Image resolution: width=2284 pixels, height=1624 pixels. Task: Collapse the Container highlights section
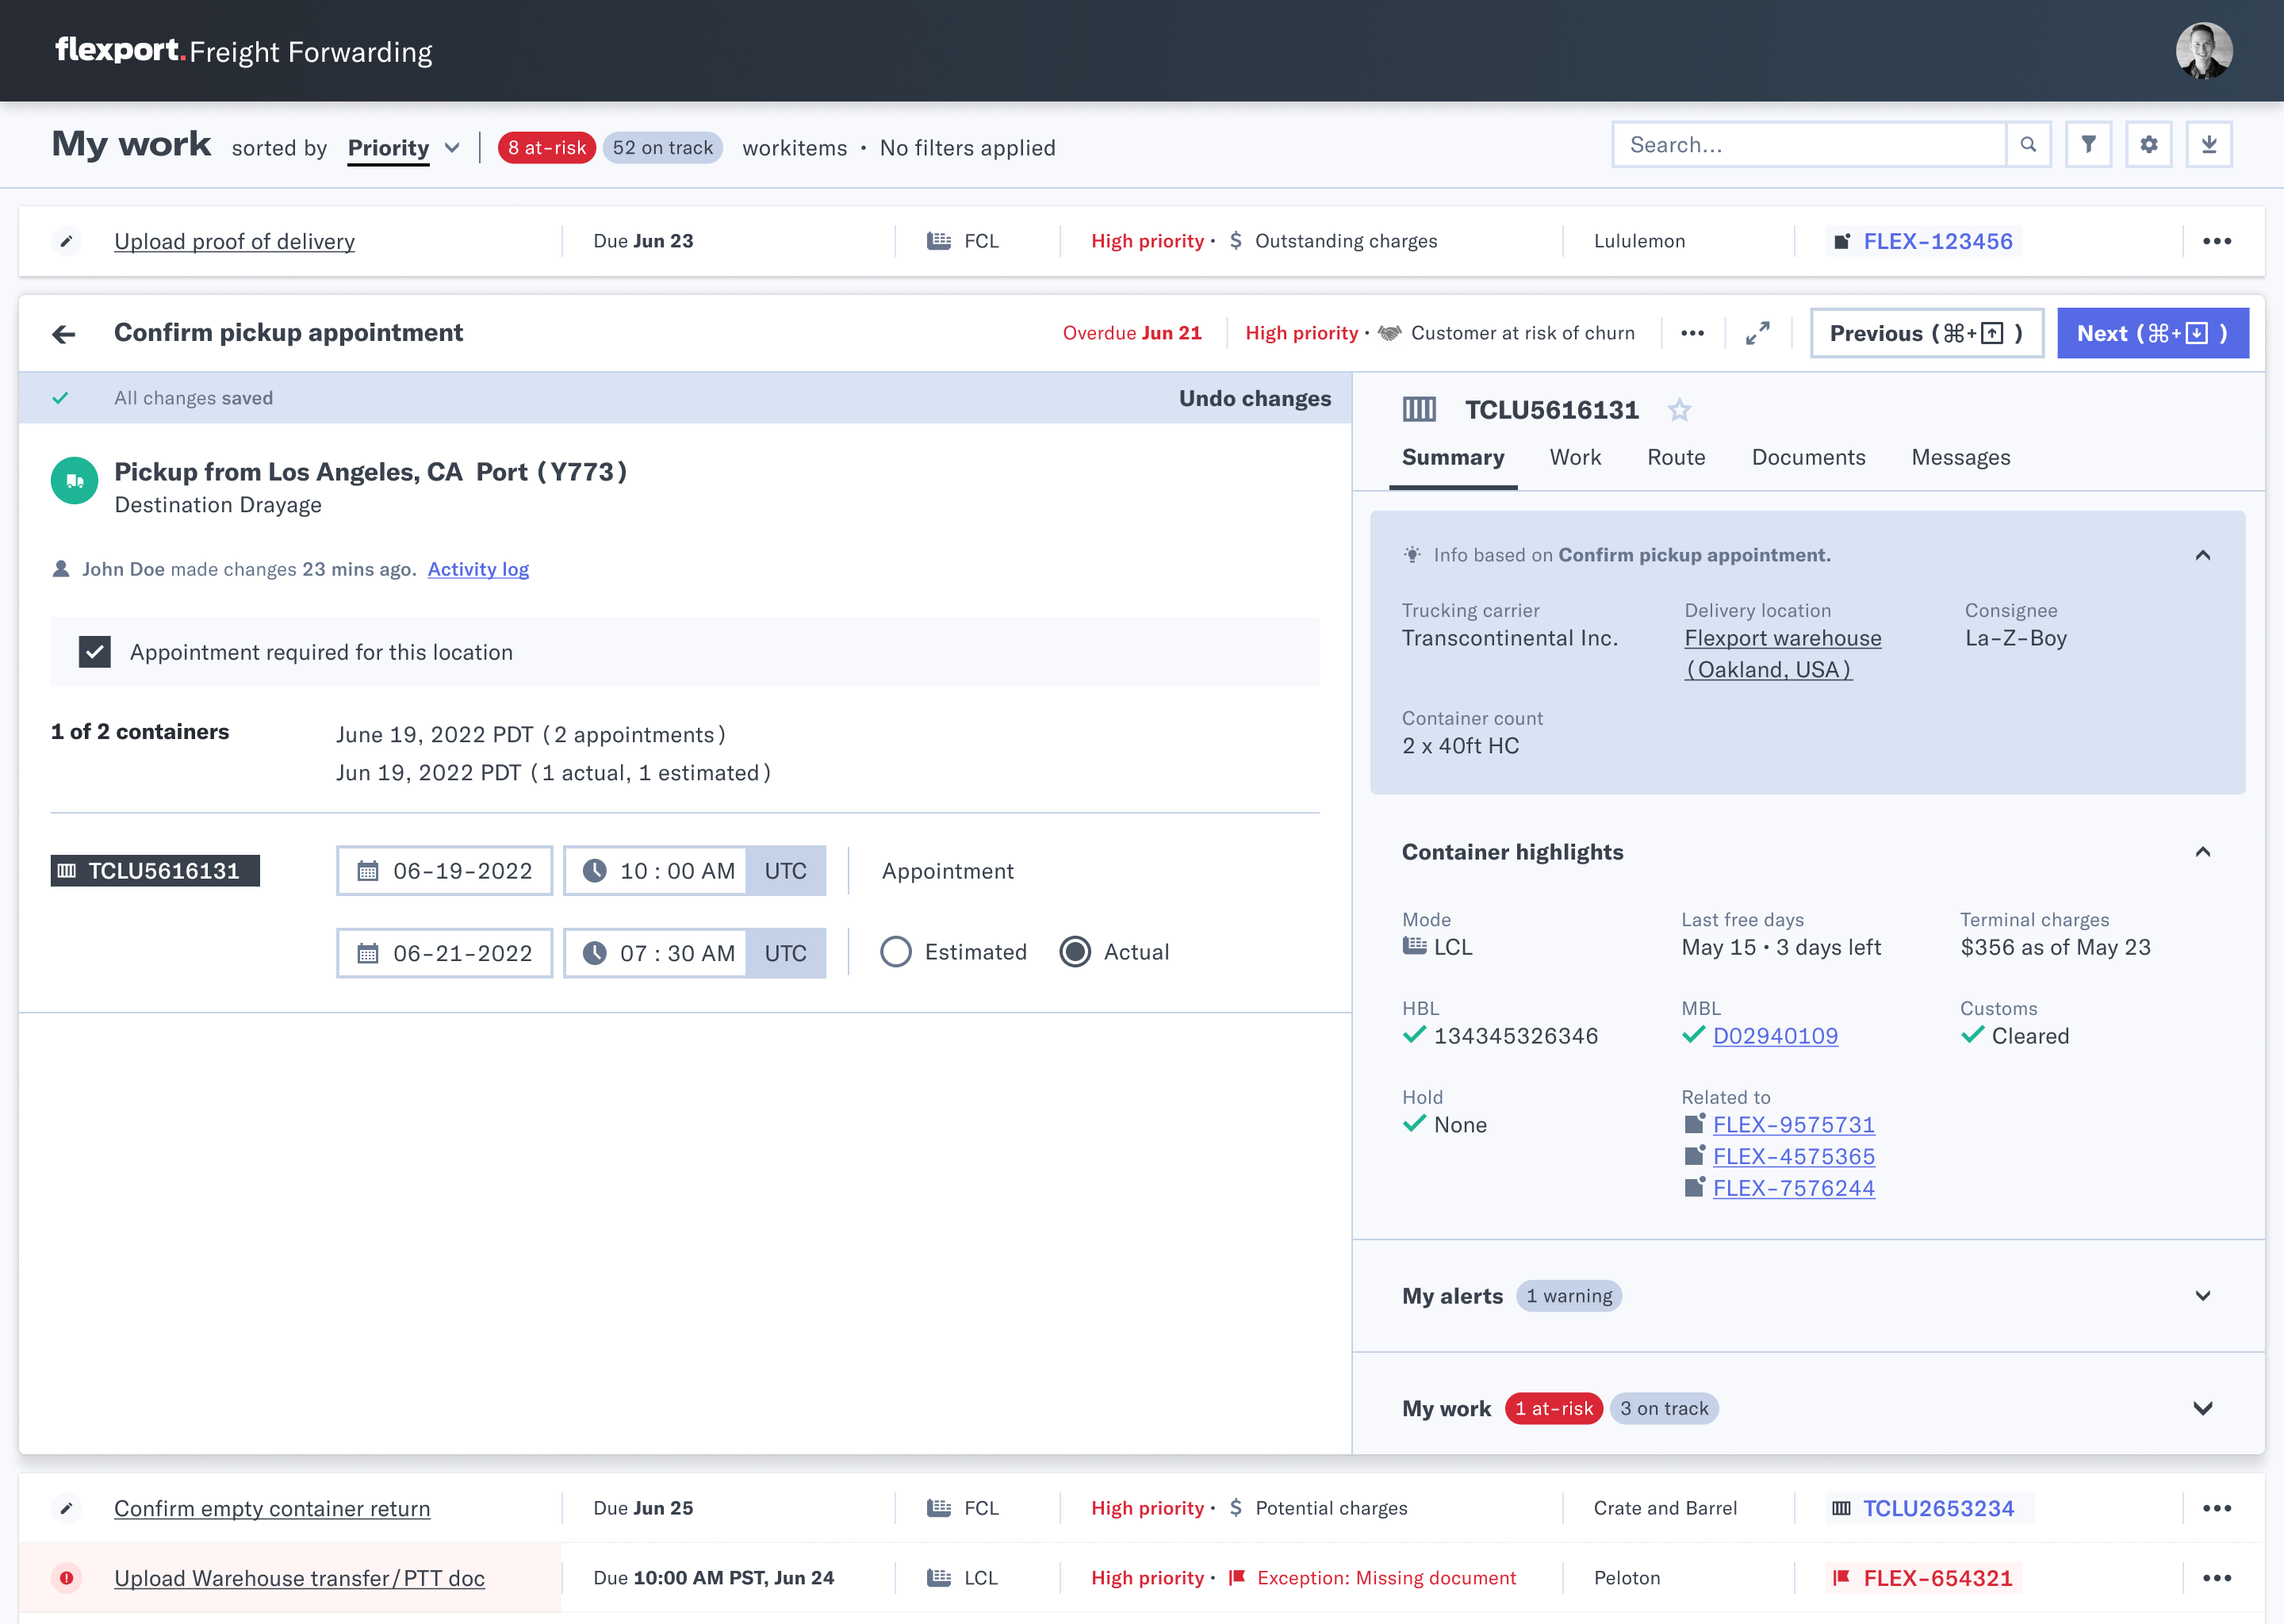point(2203,852)
